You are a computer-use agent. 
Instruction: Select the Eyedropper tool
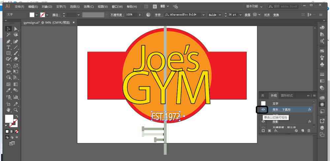tap(9, 91)
